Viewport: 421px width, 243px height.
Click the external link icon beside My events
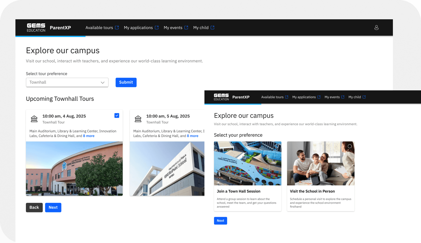tap(187, 27)
